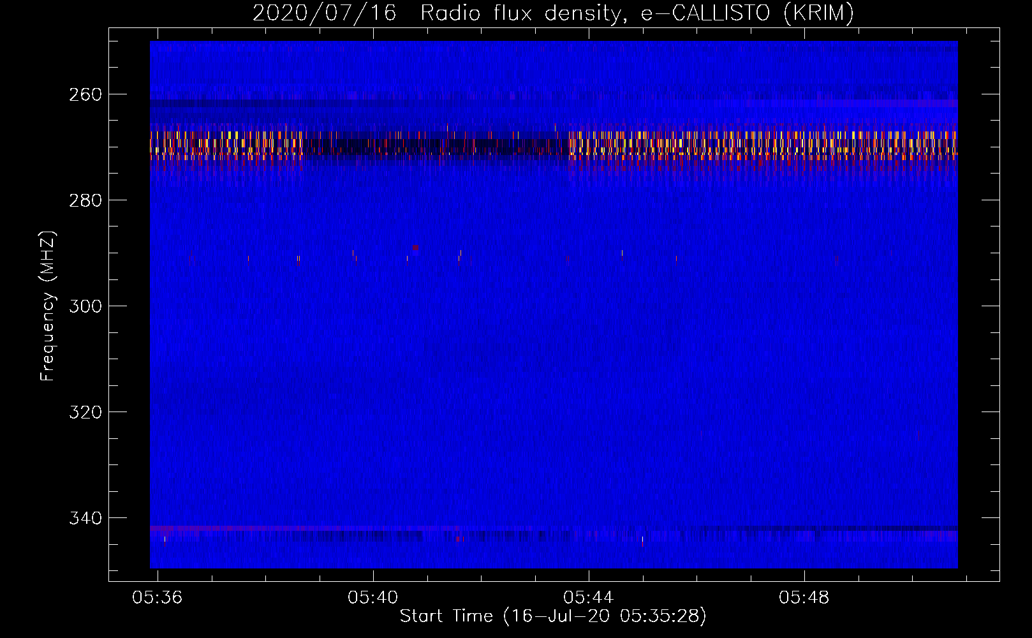The width and height of the screenshot is (1032, 638).
Task: Click the 340 frequency tick label
Action: (x=85, y=518)
